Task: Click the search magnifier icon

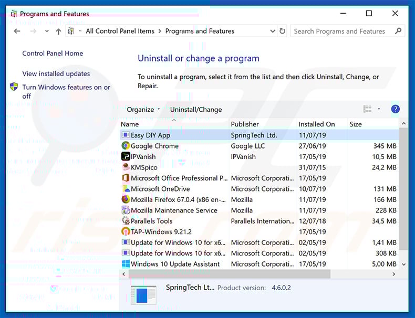Action: pyautogui.click(x=398, y=31)
